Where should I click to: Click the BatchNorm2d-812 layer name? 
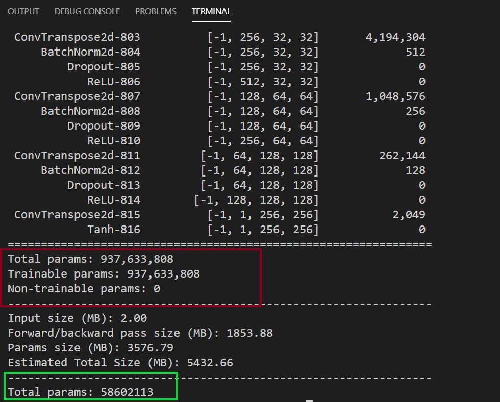point(91,170)
